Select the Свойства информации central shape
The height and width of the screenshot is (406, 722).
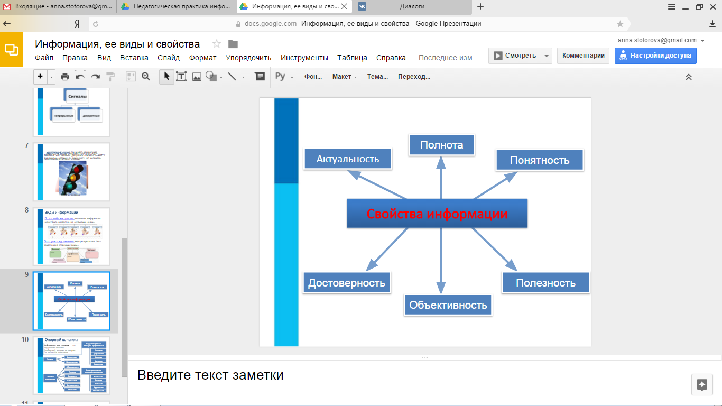click(437, 214)
